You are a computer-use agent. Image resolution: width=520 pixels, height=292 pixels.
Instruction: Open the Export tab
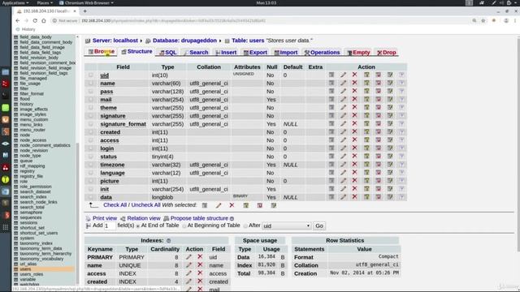click(x=255, y=52)
